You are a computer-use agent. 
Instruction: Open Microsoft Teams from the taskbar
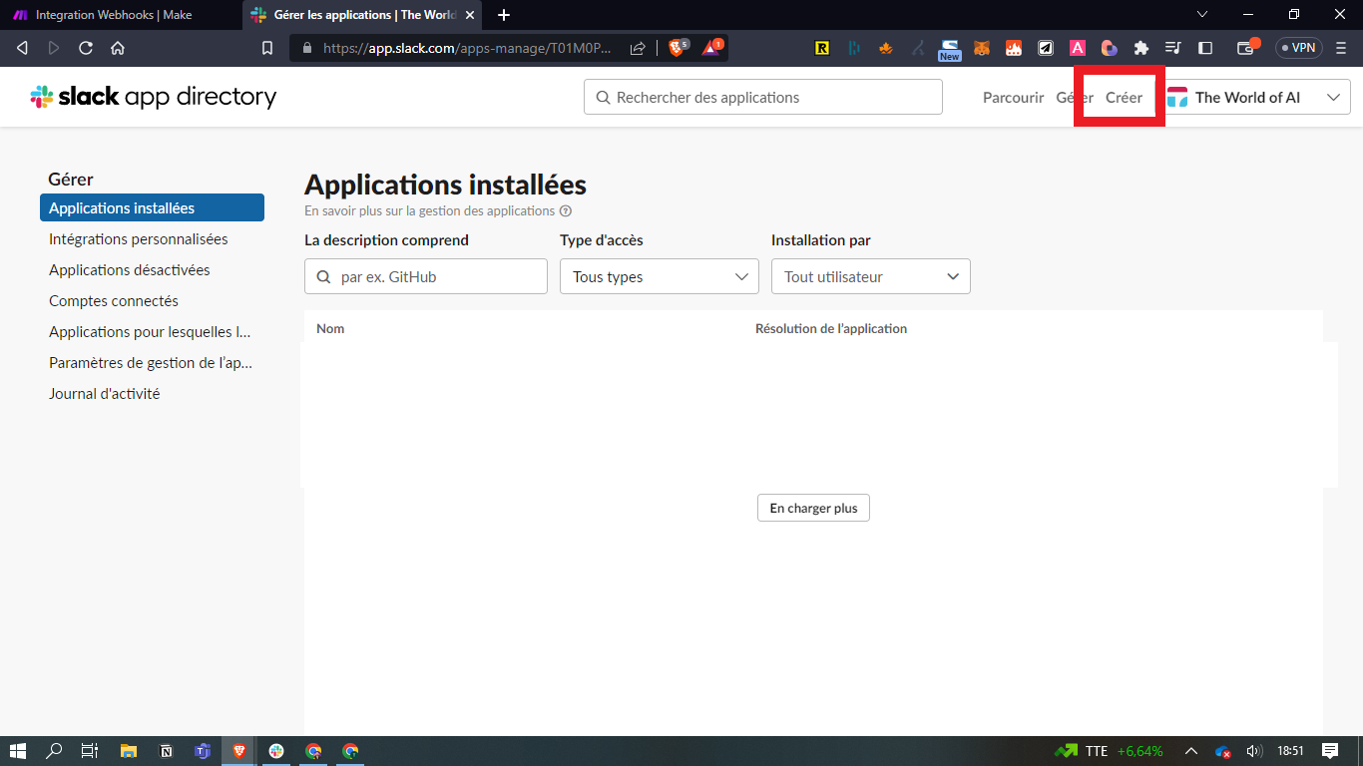(x=202, y=751)
